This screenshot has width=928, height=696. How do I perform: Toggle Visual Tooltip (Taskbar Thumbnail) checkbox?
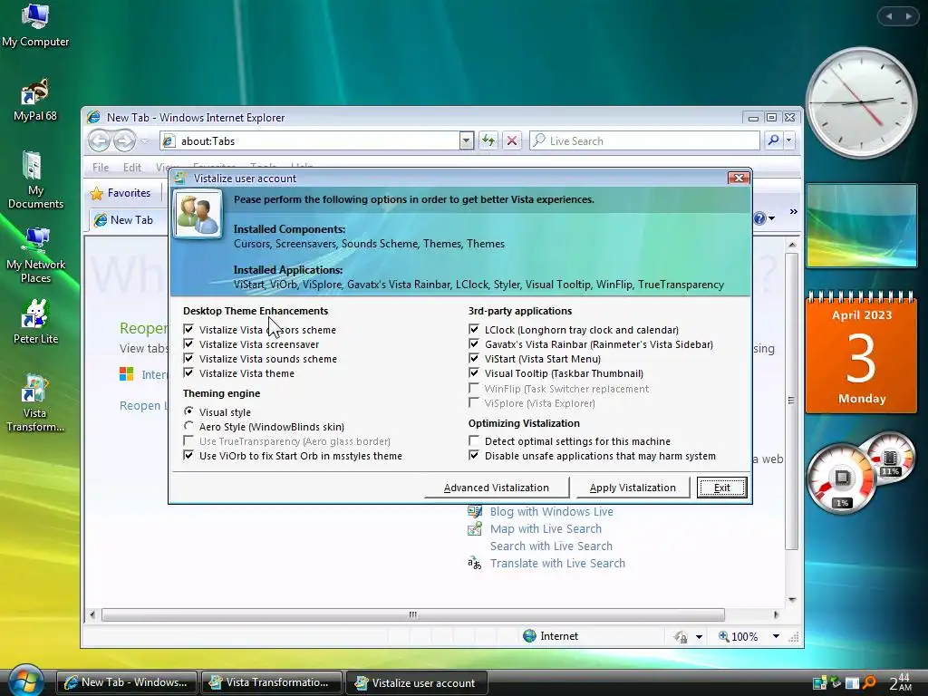(x=473, y=372)
